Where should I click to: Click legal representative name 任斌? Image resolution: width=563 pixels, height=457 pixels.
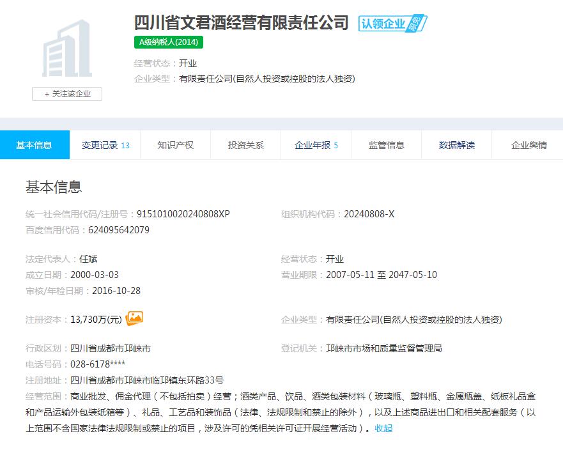88,259
